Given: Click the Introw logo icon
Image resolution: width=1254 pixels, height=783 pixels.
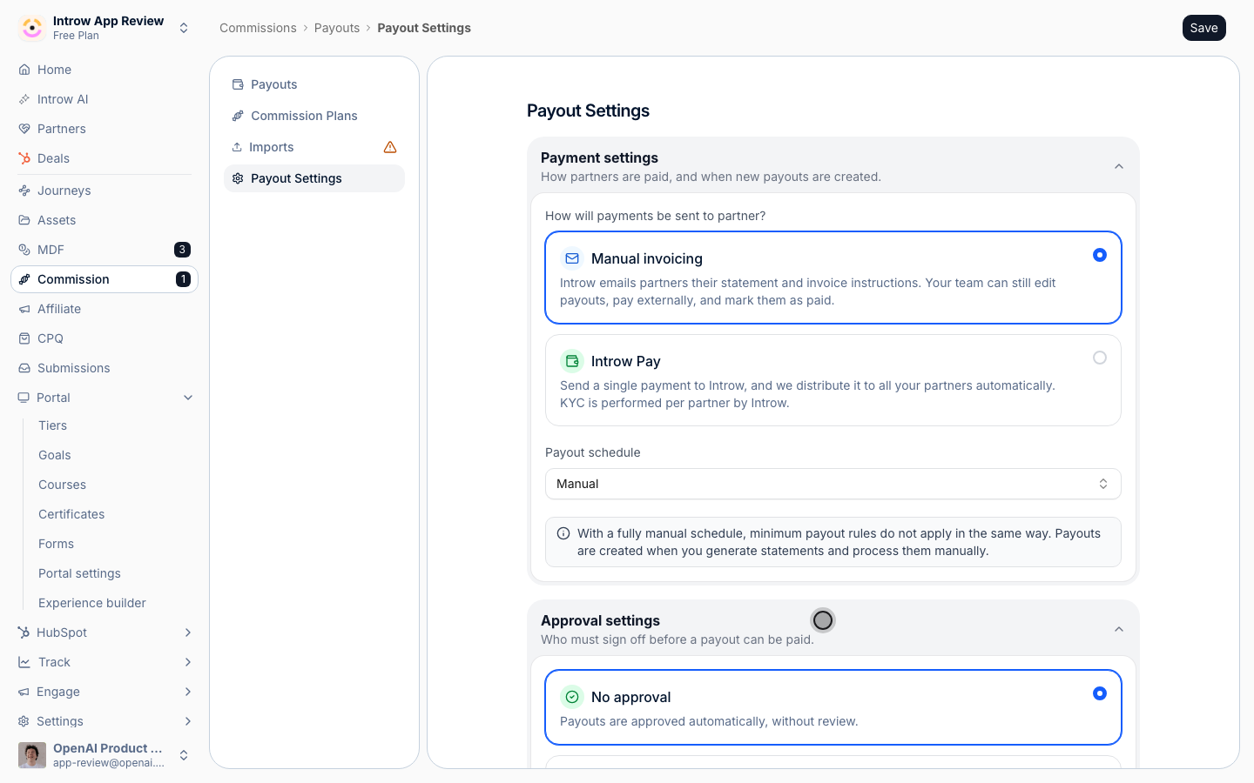Looking at the screenshot, I should tap(32, 28).
